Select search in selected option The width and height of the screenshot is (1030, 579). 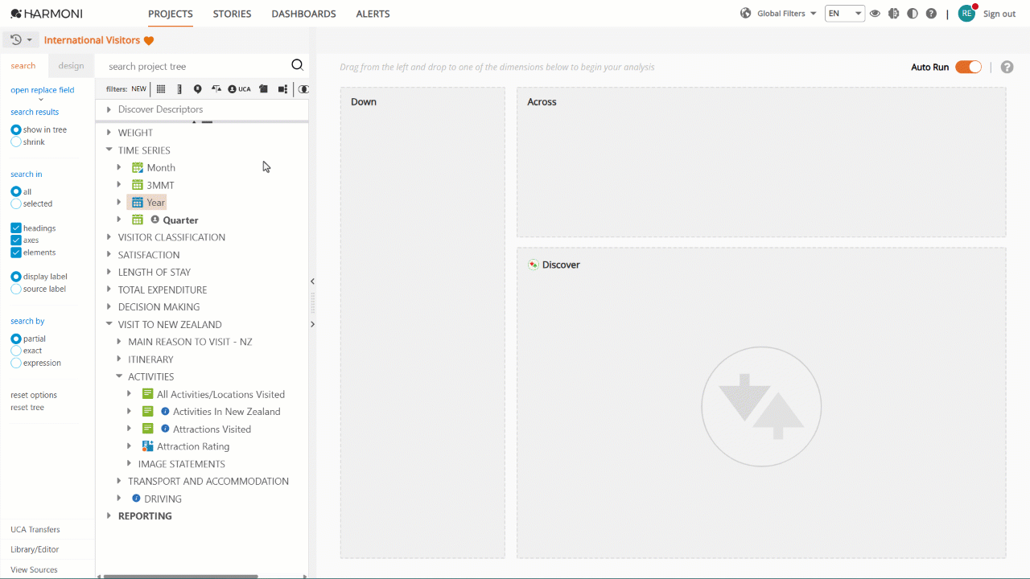coord(16,203)
